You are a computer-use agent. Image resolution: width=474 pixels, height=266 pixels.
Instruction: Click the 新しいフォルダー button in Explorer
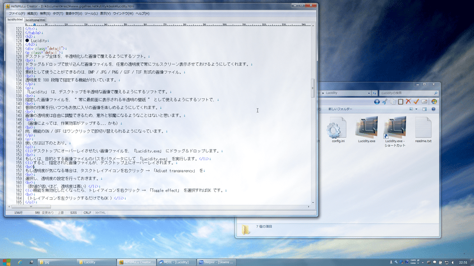point(340,109)
